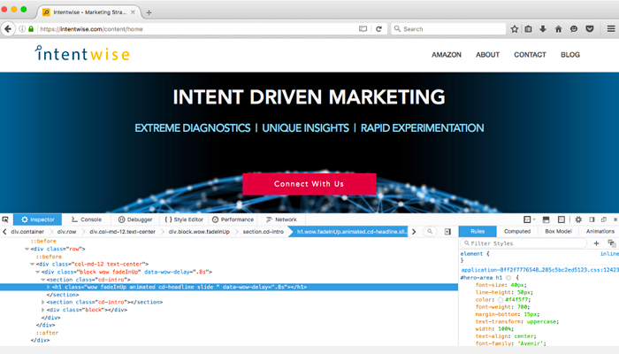Select div.block.wow.fadeInUp breadcrumb
Image resolution: width=619 pixels, height=354 pixels.
click(x=199, y=232)
